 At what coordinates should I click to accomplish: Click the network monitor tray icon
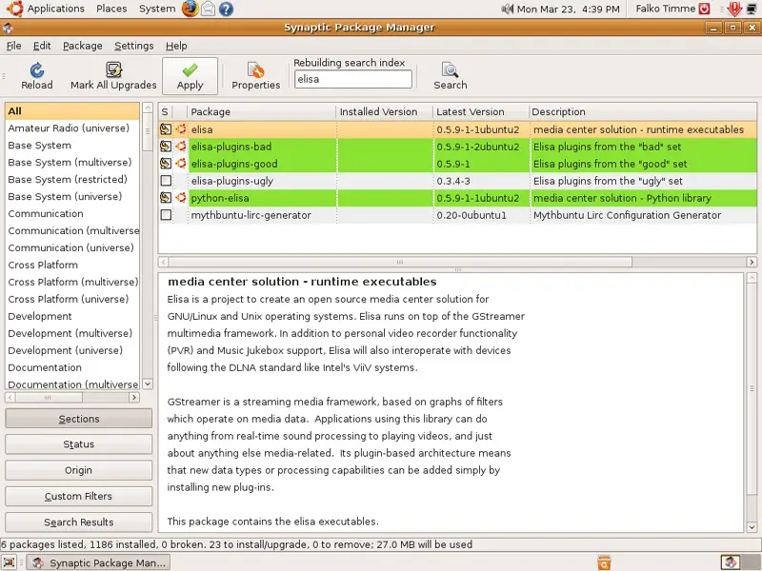pos(752,9)
